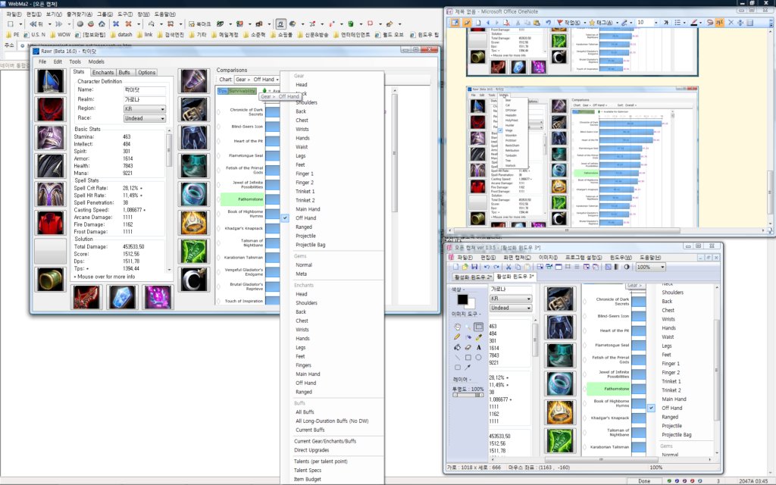
Task: Open the Chart Gear > Off Hand dropdown in Rawr
Action: [257, 80]
